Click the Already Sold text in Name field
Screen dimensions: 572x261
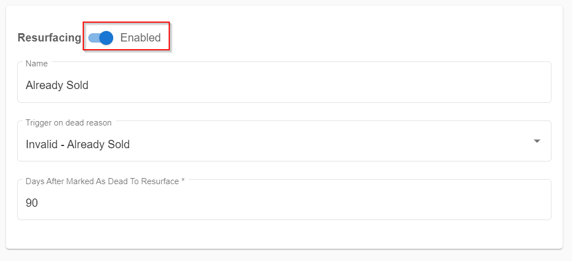coord(57,85)
